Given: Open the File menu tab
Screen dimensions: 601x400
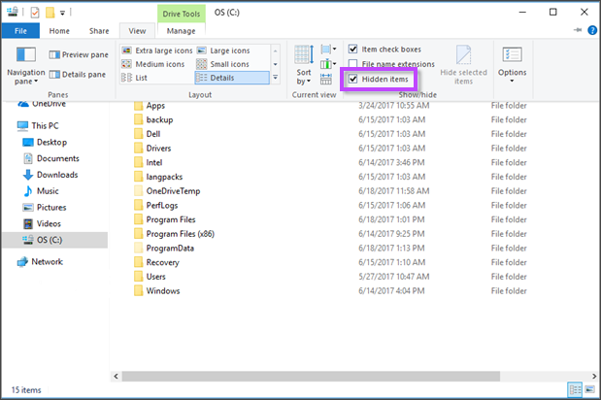Looking at the screenshot, I should point(18,30).
